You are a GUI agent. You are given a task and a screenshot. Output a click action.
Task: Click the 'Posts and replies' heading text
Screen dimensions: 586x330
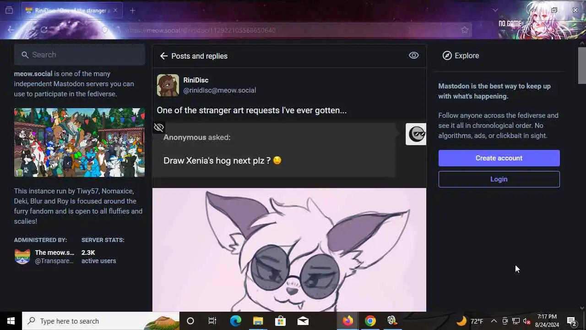coord(199,56)
